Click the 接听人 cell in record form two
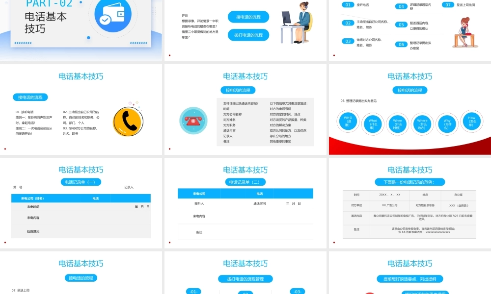Image resolution: width=491 pixels, height=294 pixels. click(x=199, y=203)
